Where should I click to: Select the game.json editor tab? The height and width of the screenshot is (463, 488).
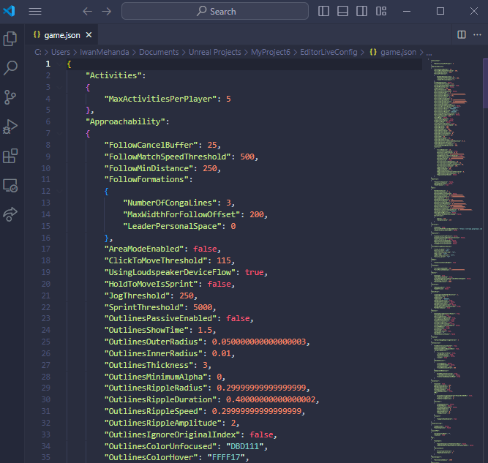(x=61, y=34)
